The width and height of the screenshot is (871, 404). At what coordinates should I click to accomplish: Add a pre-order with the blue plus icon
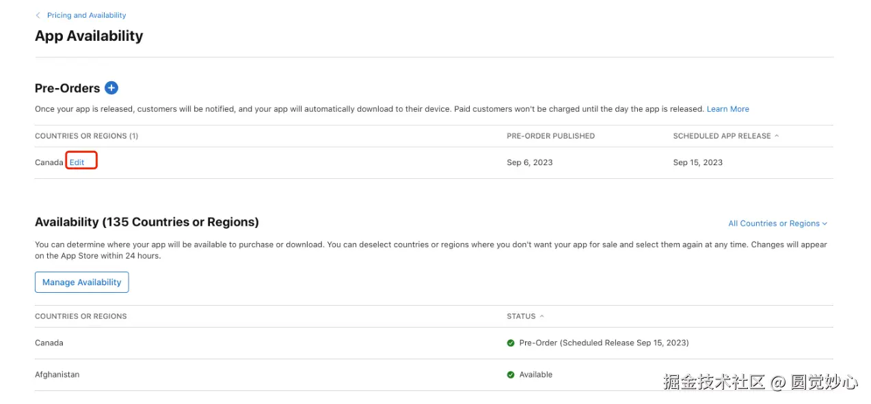point(111,88)
